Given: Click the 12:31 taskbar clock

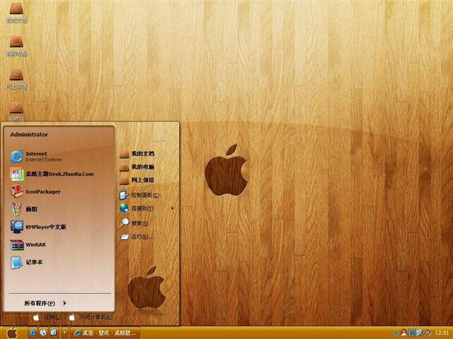Looking at the screenshot, I should click(442, 333).
